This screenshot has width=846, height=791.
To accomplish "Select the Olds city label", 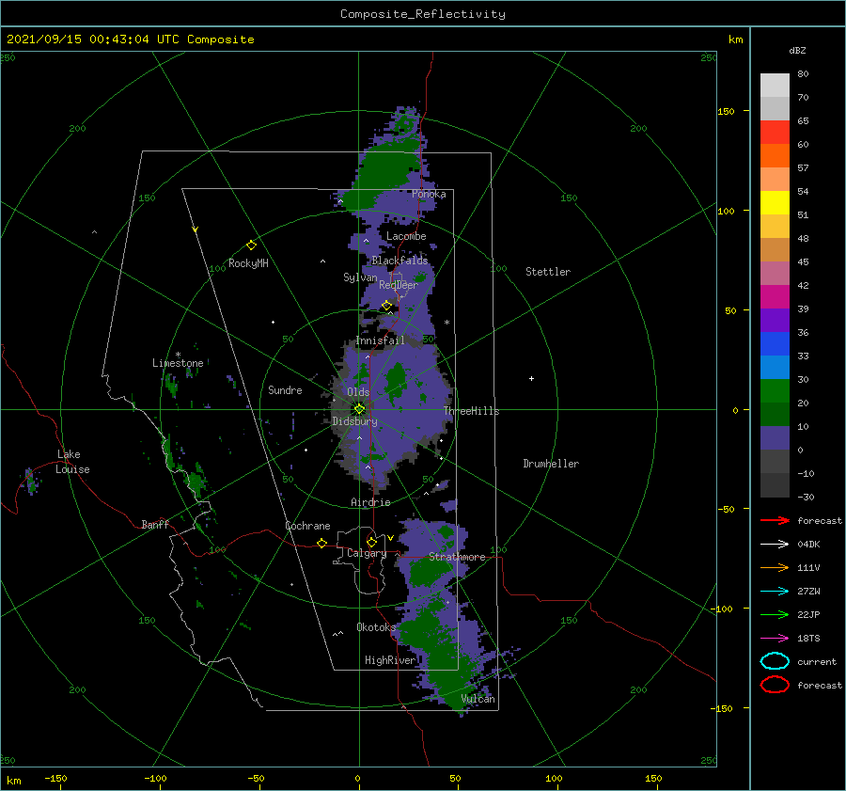I will point(358,392).
